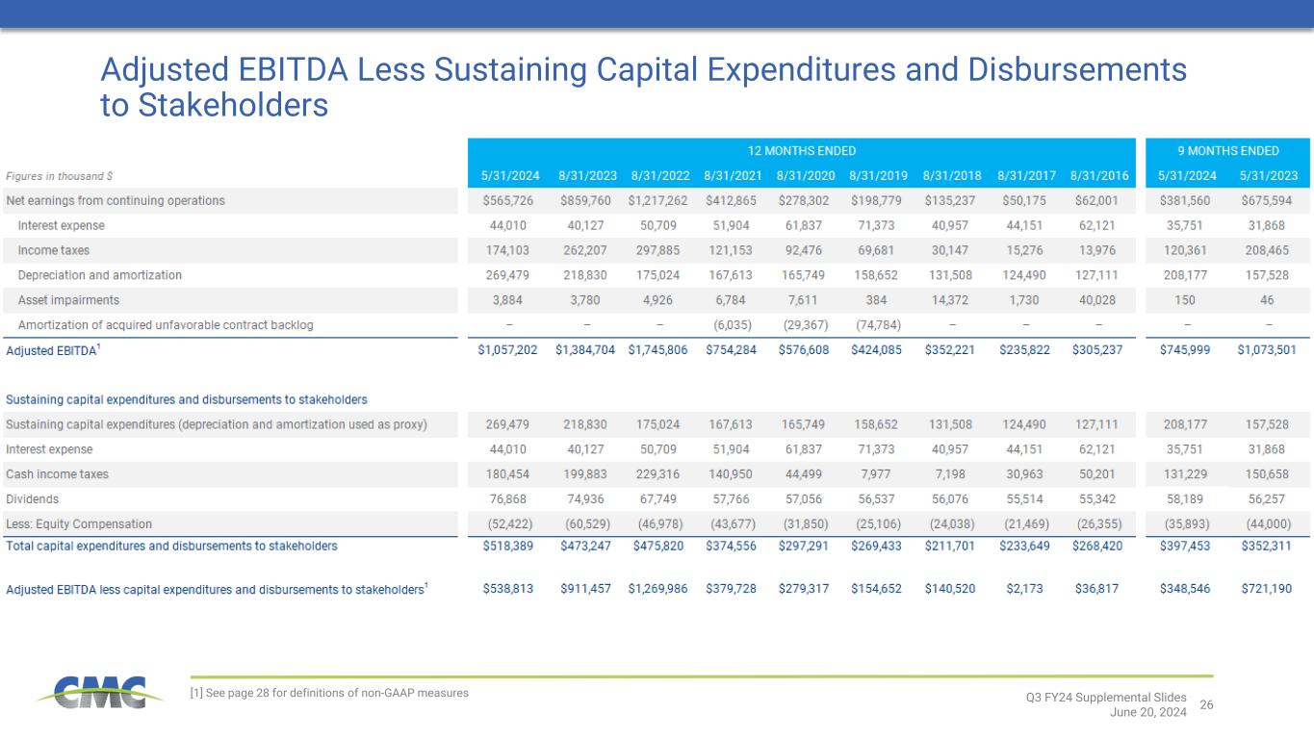This screenshot has height=739, width=1314.
Task: Select the $1,745,806 Adjusted EBITDA value
Action: tap(657, 350)
